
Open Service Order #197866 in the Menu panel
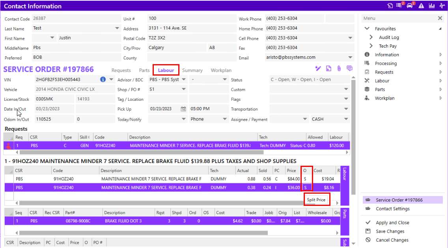(x=403, y=200)
